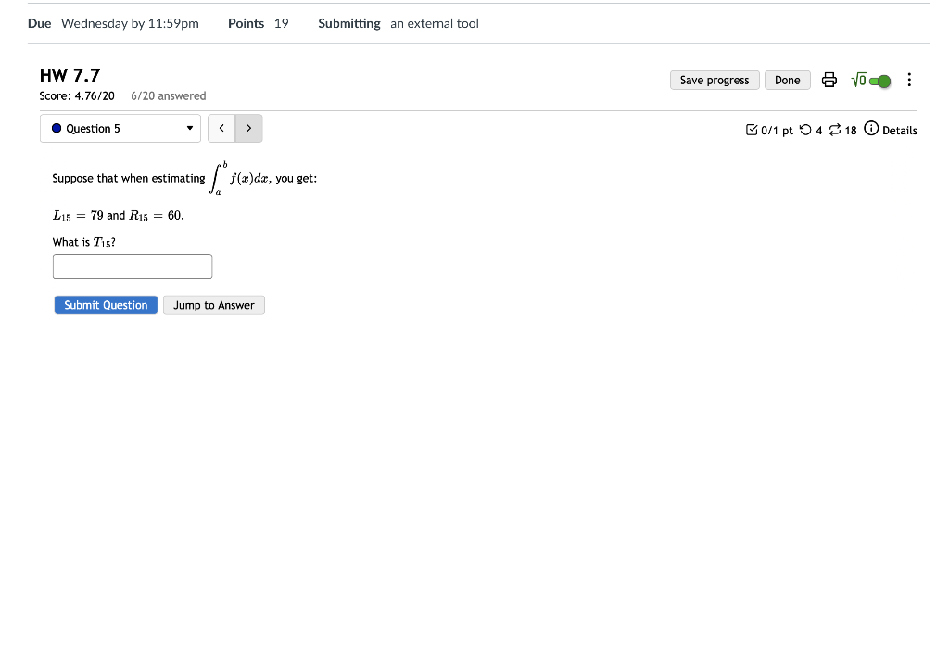Click the L15 = 79 value text

point(78,216)
